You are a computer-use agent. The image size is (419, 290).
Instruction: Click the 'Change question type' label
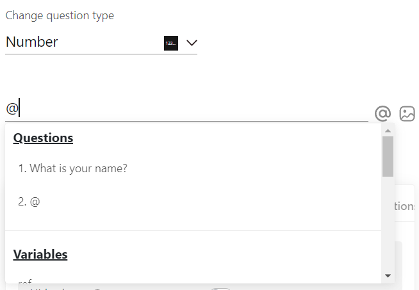tap(60, 15)
